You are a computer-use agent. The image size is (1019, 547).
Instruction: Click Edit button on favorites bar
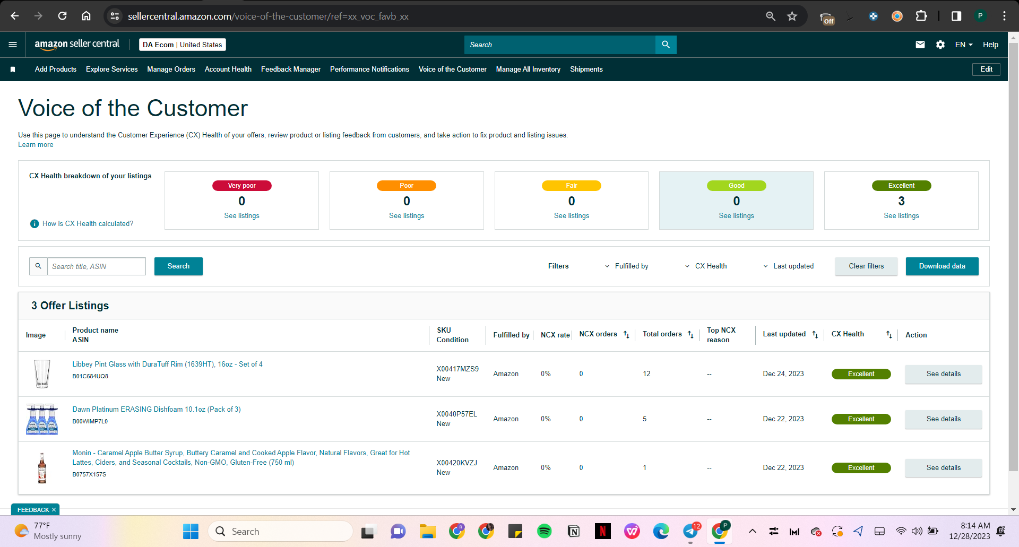pos(986,70)
